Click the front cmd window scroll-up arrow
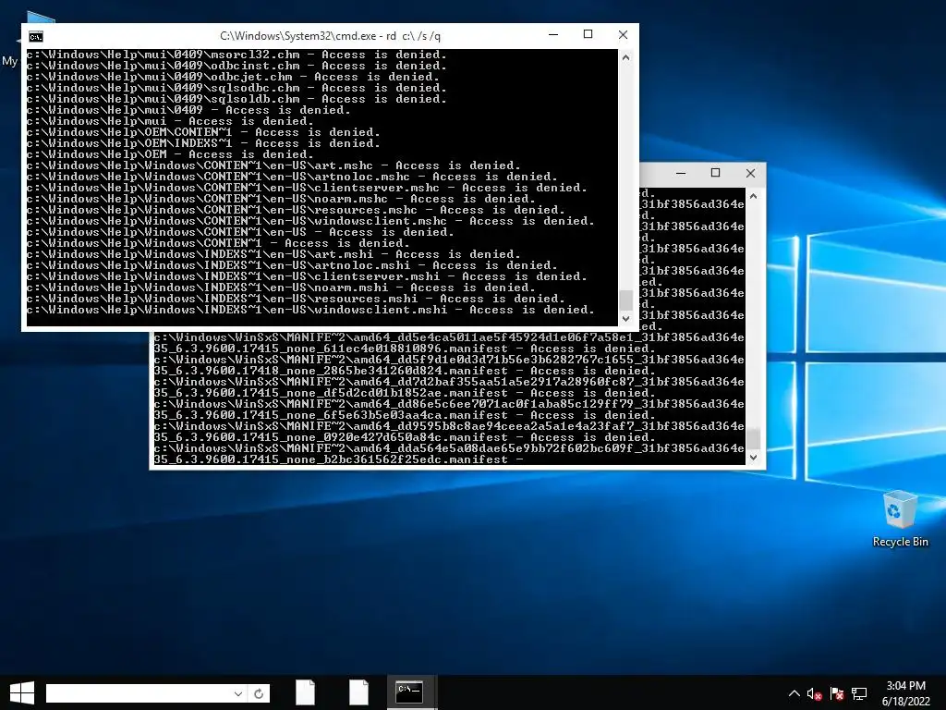This screenshot has height=710, width=946. click(625, 58)
